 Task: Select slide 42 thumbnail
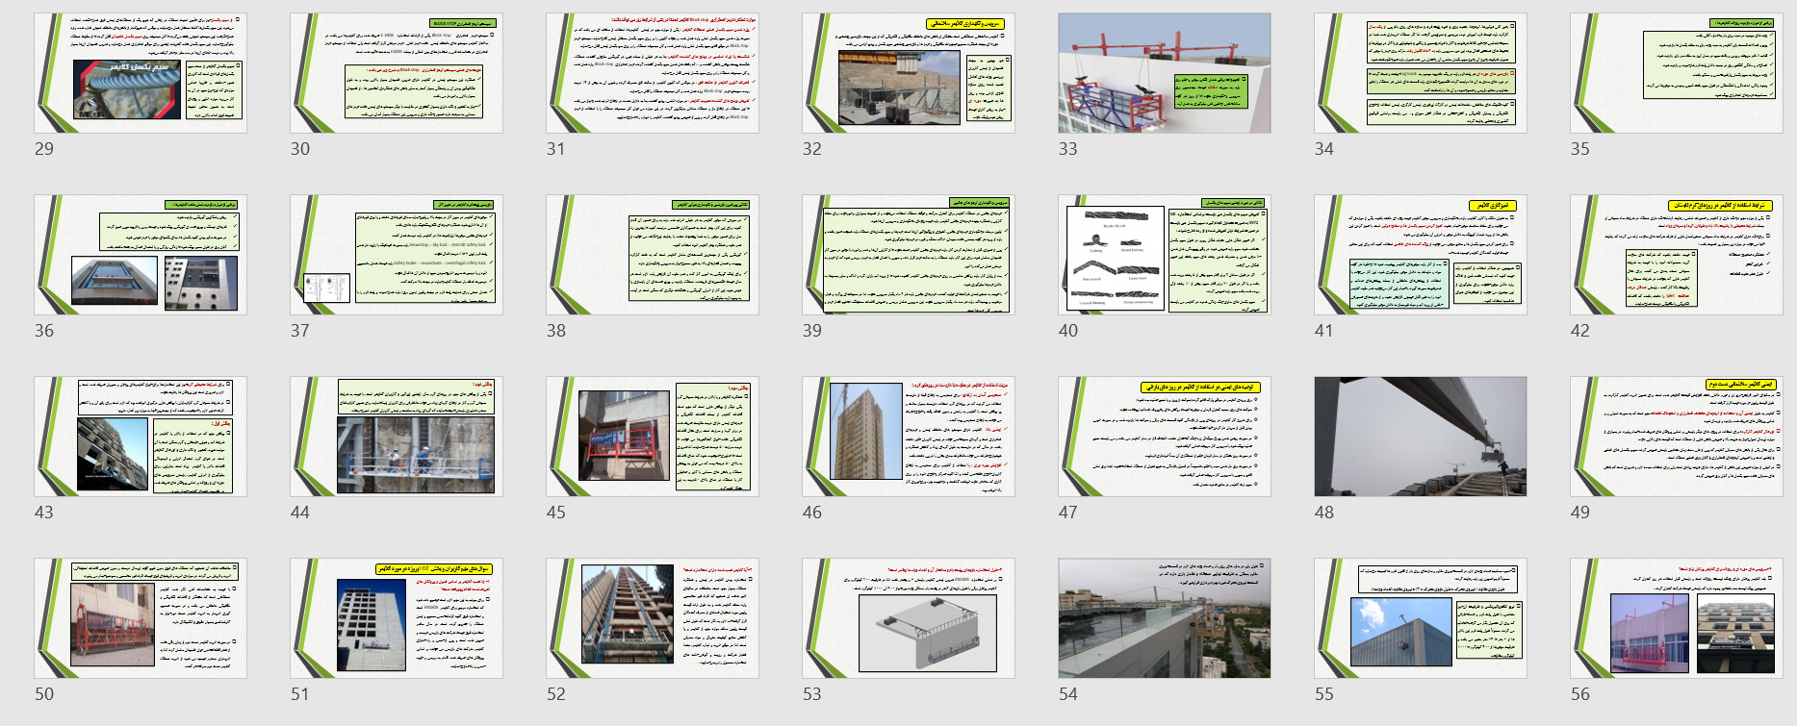[1677, 255]
